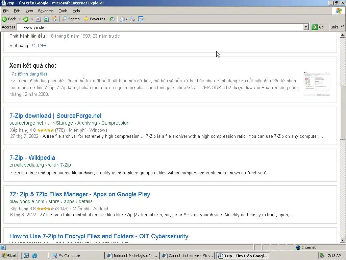Open the Windows Start button
The width and height of the screenshot is (346, 260).
(x=9, y=256)
